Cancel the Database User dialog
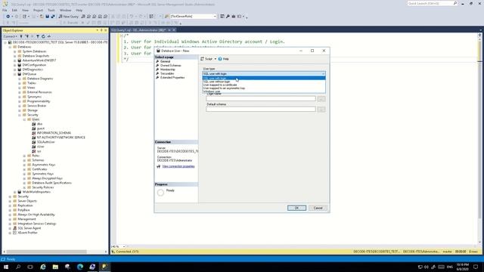 point(318,208)
